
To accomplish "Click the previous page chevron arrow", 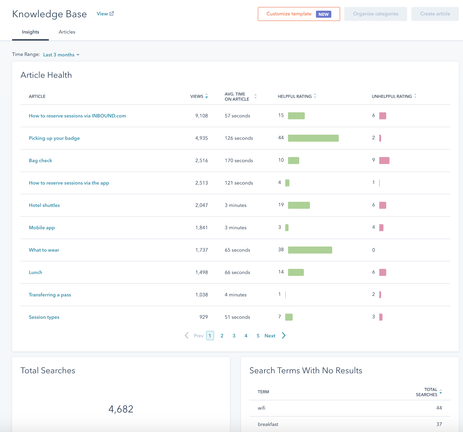I will point(187,336).
